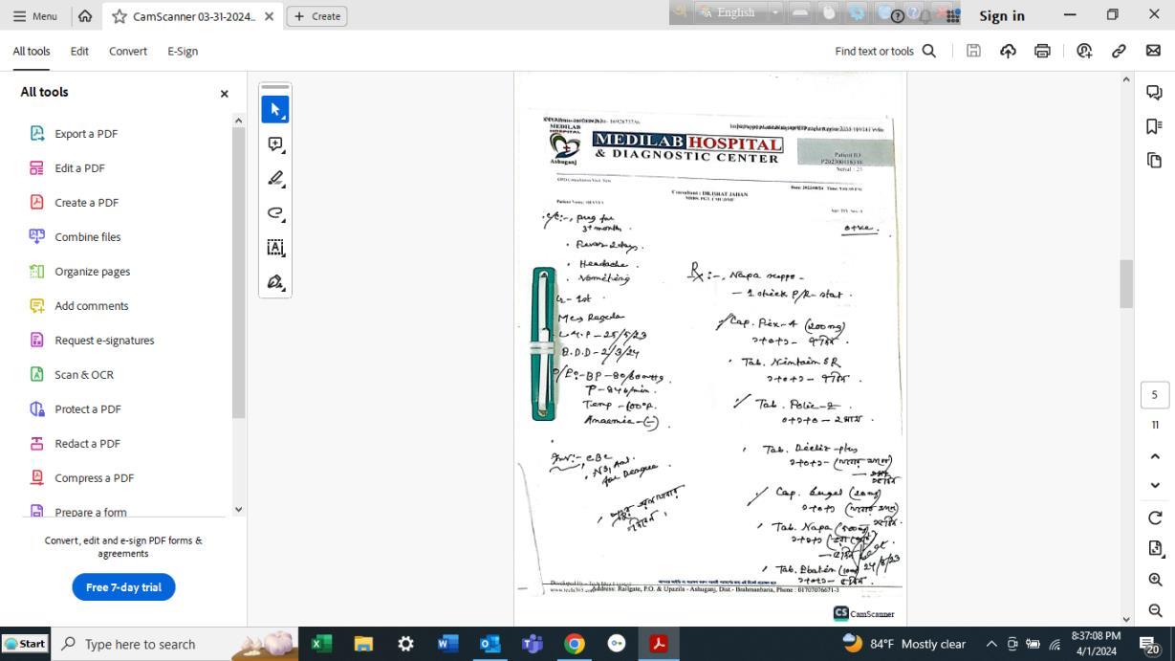The height and width of the screenshot is (661, 1175).
Task: Select the add comment quick tool
Action: tap(275, 144)
